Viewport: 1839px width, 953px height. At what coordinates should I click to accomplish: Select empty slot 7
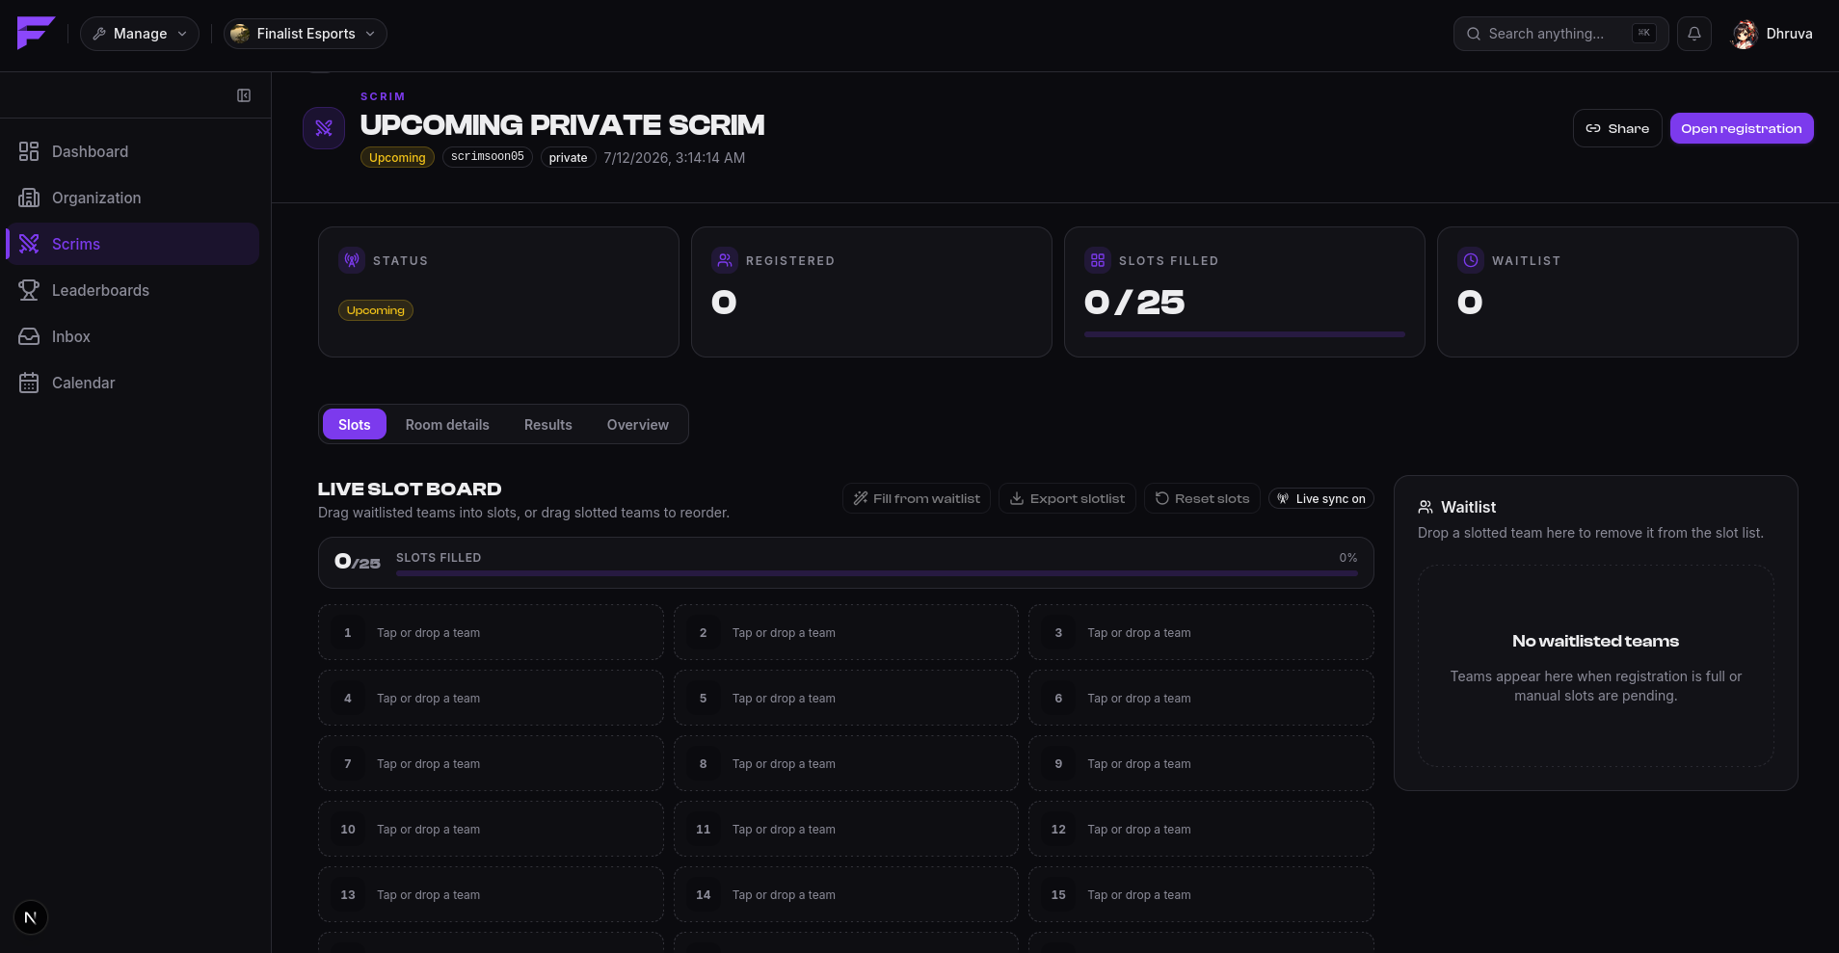click(x=491, y=763)
